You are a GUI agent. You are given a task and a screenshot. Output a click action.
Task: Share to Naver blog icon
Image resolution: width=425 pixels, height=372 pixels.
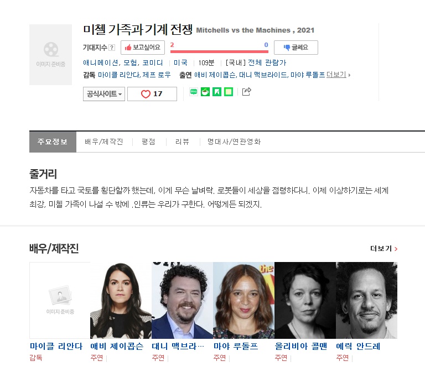tap(194, 92)
